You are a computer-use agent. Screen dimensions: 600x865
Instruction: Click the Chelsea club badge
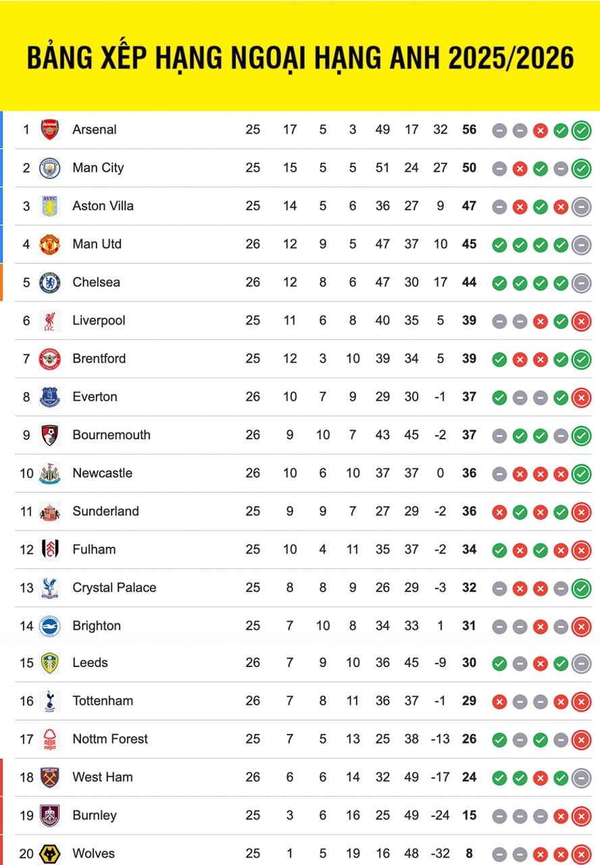pyautogui.click(x=50, y=282)
